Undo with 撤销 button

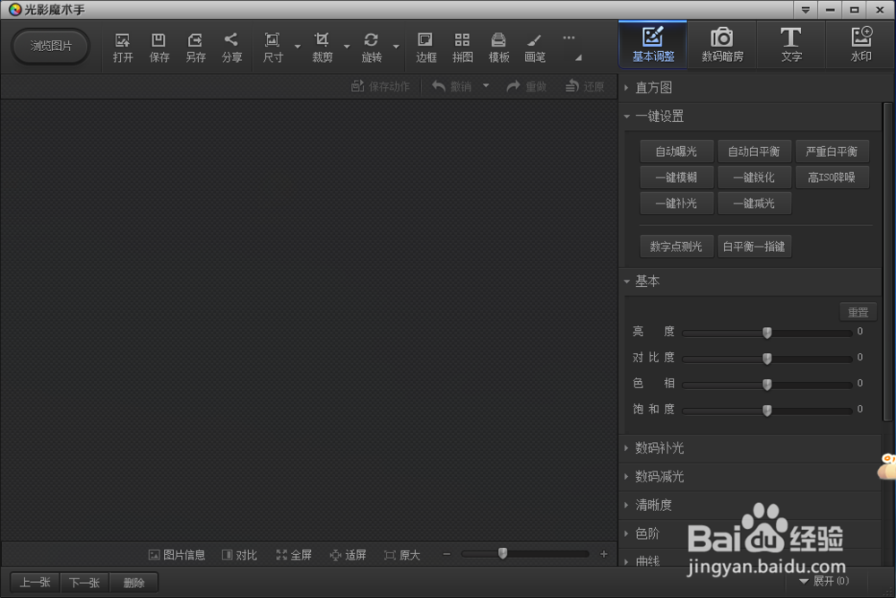point(452,86)
